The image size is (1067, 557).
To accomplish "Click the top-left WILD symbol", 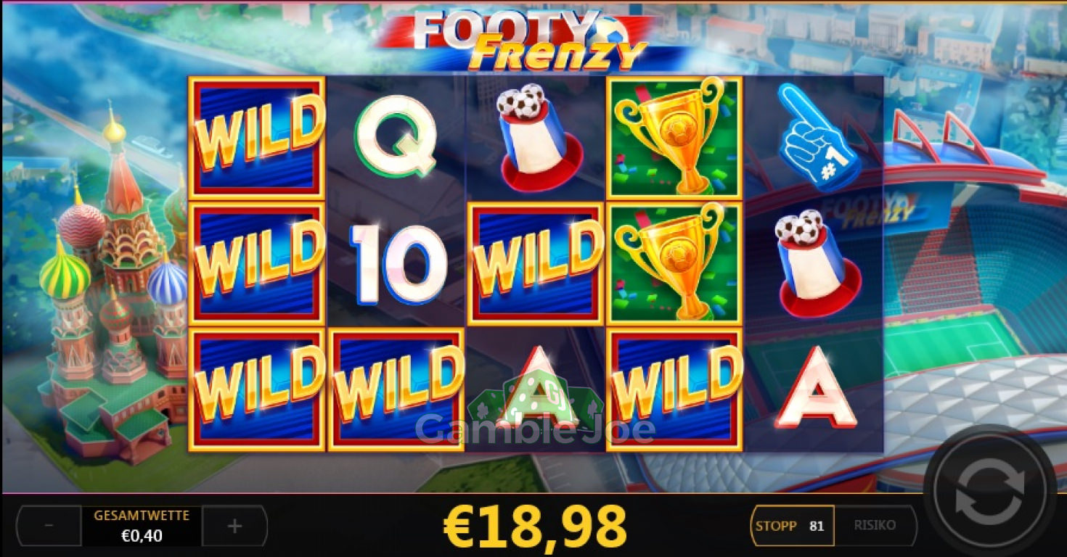I will tap(257, 138).
